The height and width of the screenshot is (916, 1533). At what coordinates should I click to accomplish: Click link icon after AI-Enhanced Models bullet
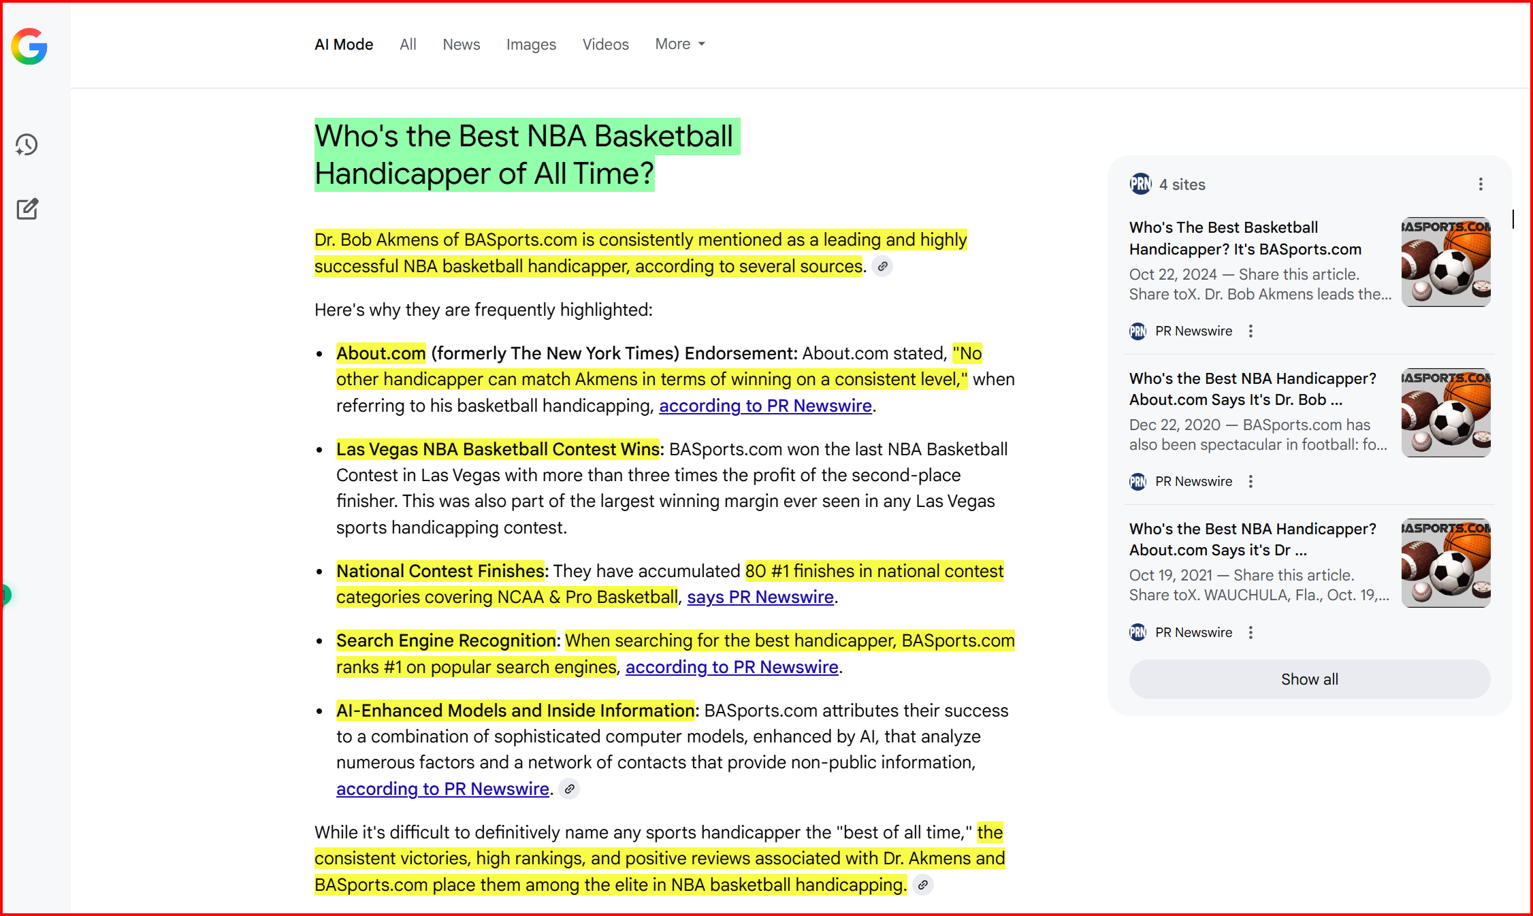[569, 789]
